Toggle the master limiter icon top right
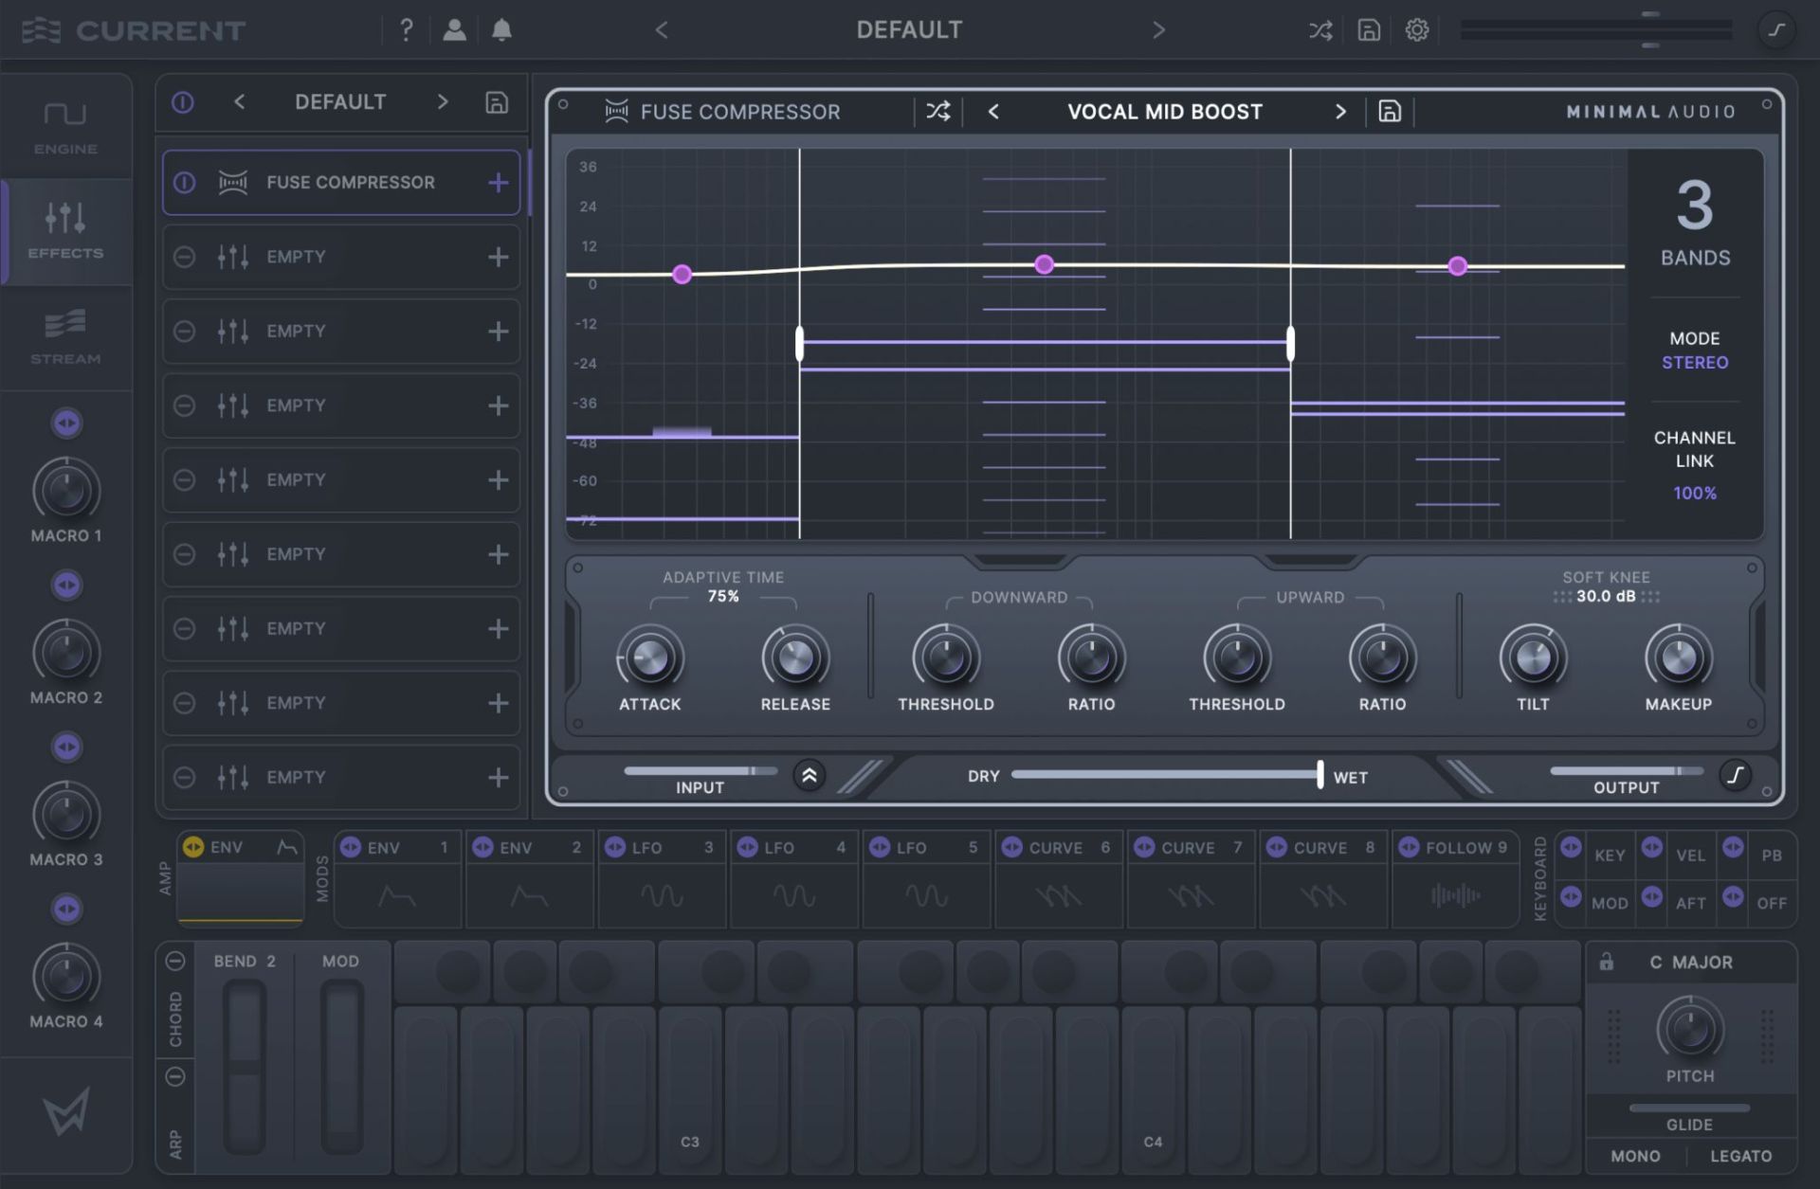This screenshot has height=1189, width=1820. tap(1776, 30)
